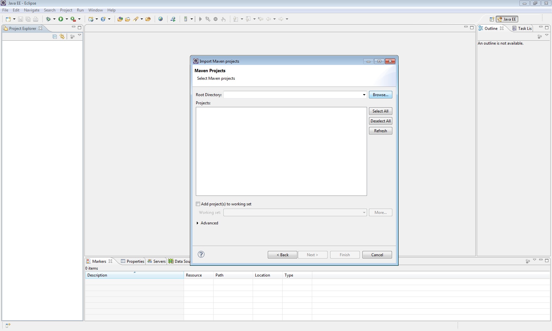The height and width of the screenshot is (331, 552).
Task: Switch to the Properties tab
Action: click(x=132, y=261)
